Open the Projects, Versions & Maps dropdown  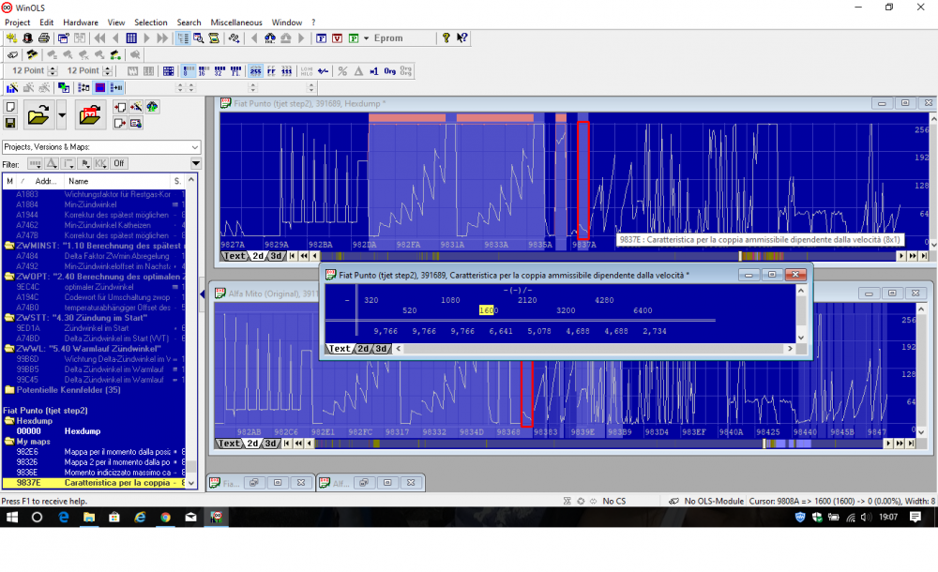[101, 147]
